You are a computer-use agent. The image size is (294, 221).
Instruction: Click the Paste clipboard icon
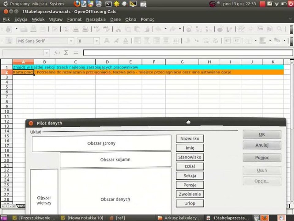click(137, 29)
